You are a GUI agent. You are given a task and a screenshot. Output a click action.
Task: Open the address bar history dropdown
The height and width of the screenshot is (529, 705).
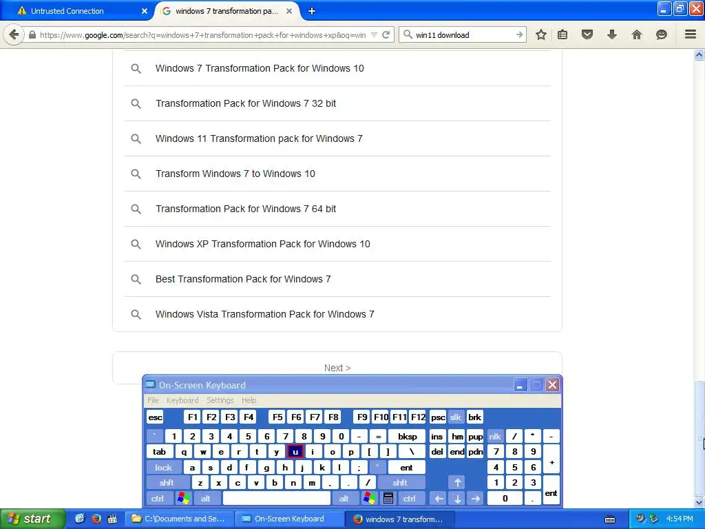(x=374, y=34)
